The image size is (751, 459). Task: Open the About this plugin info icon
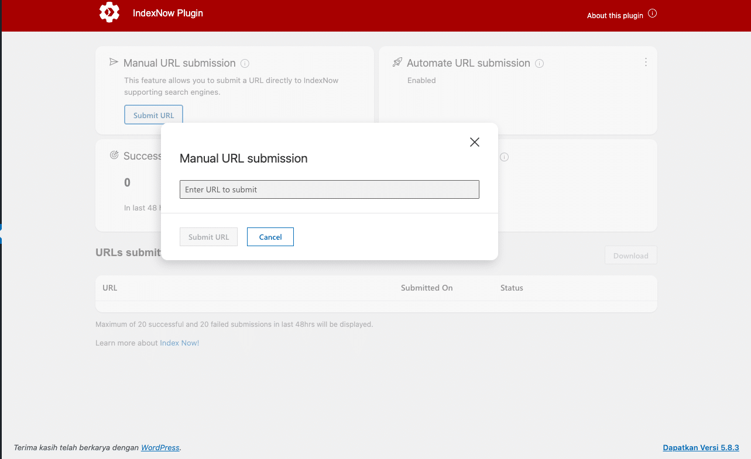click(653, 13)
